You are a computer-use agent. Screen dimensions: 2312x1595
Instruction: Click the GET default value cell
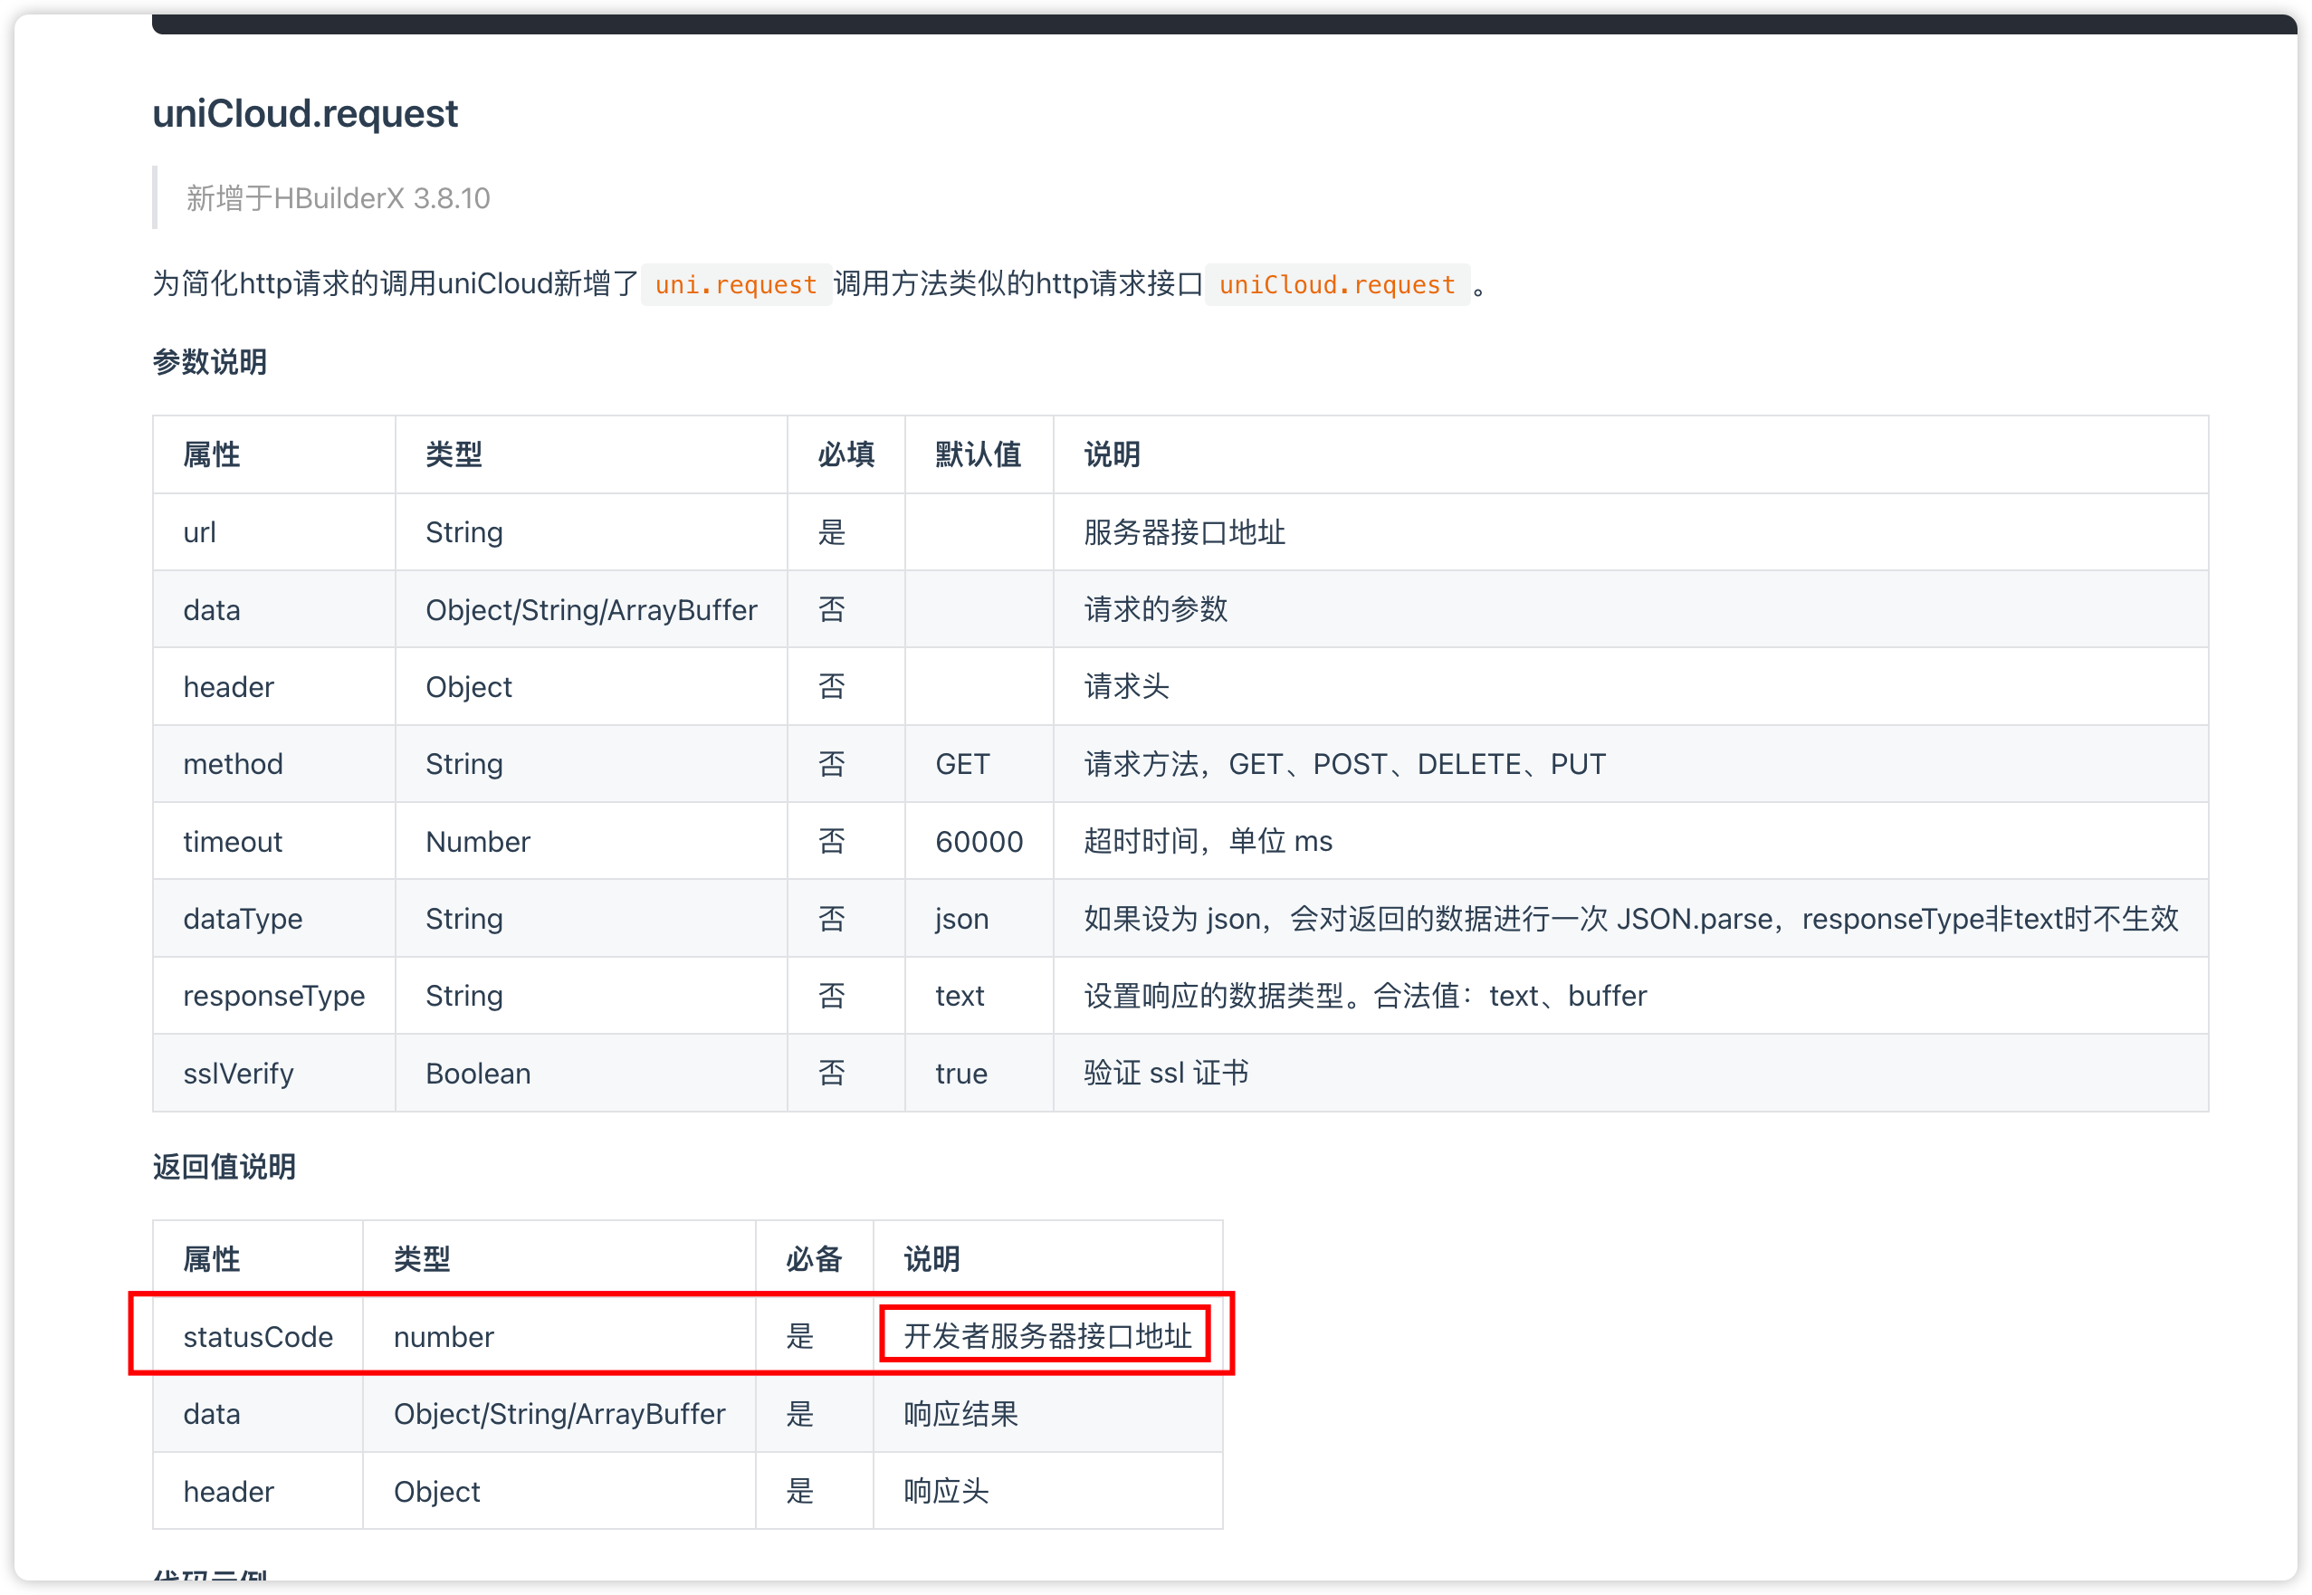(x=961, y=763)
